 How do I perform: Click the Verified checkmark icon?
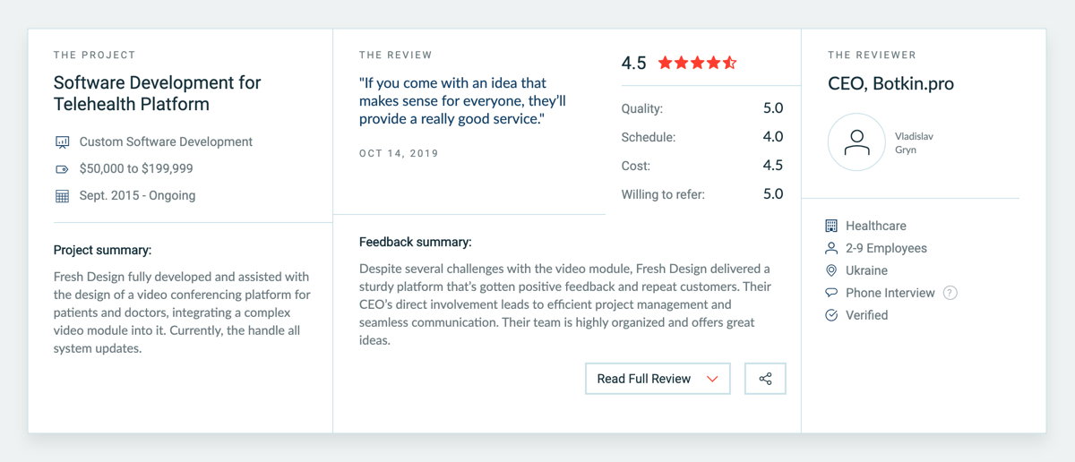[831, 315]
